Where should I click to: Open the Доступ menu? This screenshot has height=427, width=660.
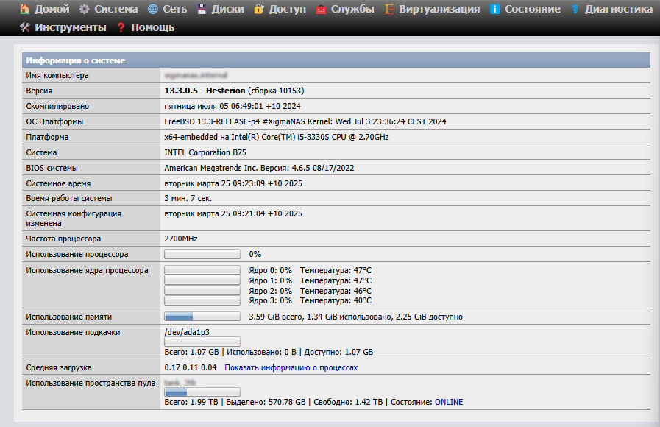(x=288, y=9)
